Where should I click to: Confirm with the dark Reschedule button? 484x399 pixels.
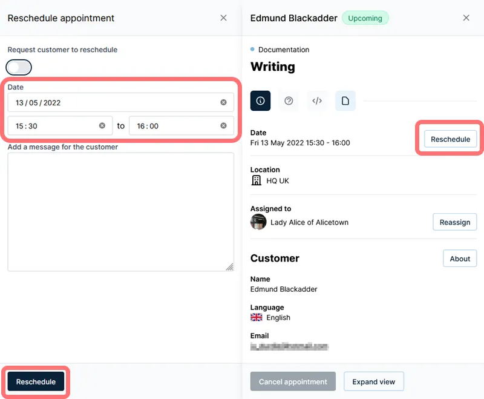pyautogui.click(x=36, y=381)
